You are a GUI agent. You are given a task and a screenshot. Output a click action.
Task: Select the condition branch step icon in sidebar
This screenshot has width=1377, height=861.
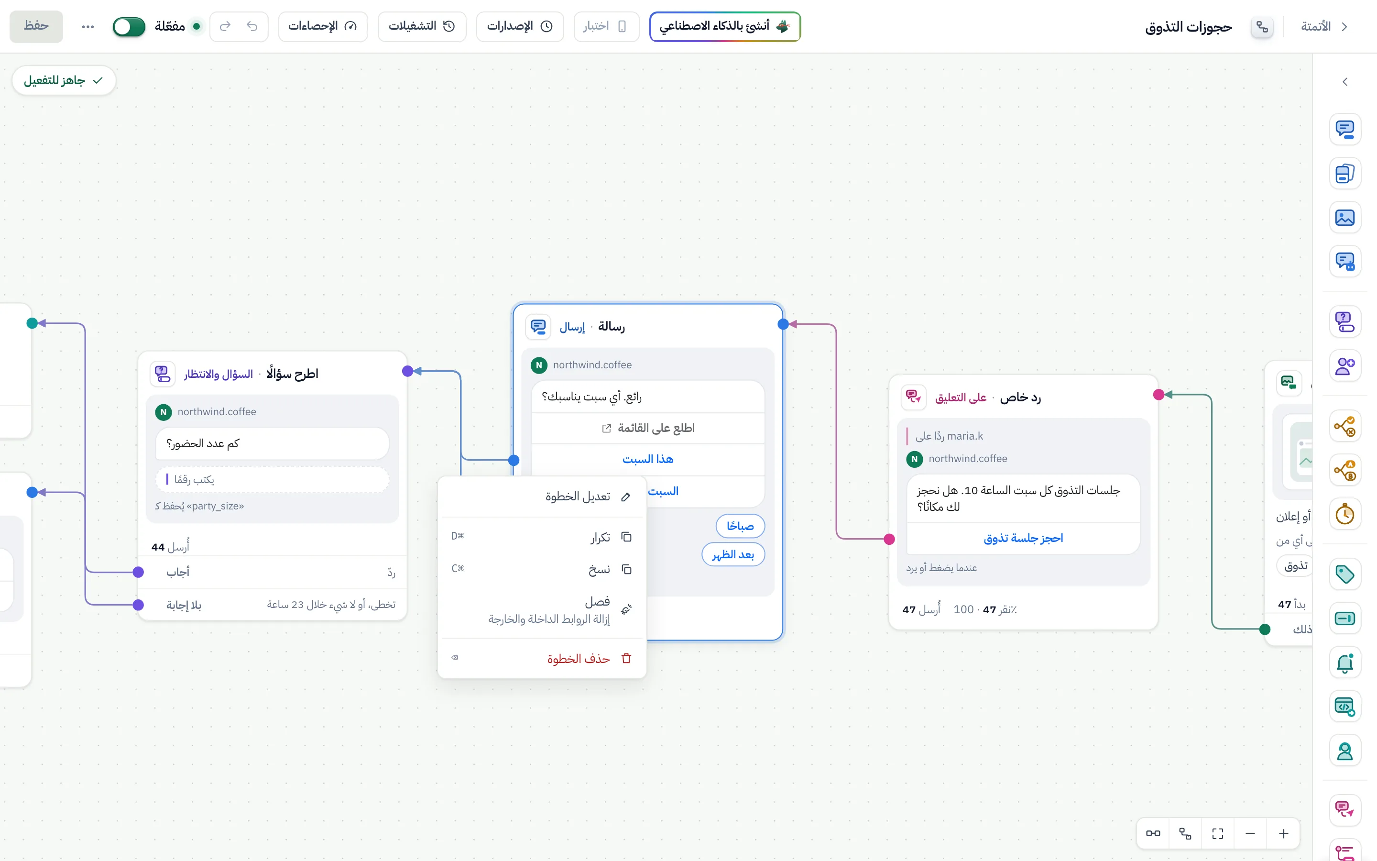click(x=1344, y=426)
